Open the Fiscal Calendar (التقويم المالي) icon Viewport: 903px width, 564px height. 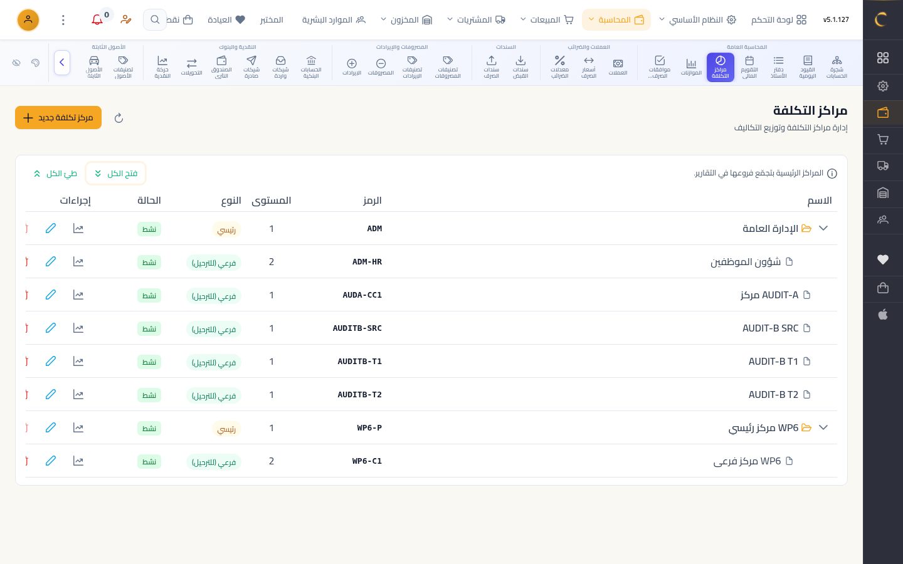(x=749, y=67)
